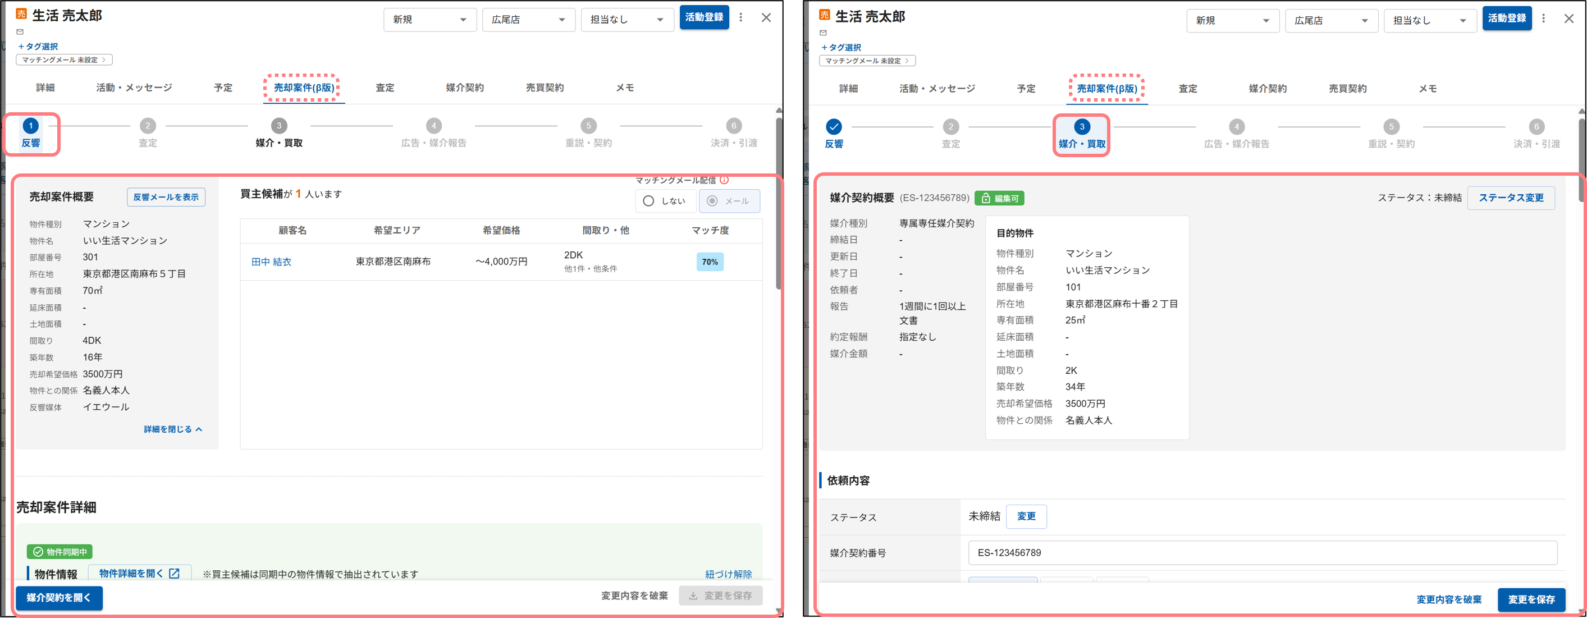
Task: Click the orange 売 icon in left window
Action: click(21, 14)
